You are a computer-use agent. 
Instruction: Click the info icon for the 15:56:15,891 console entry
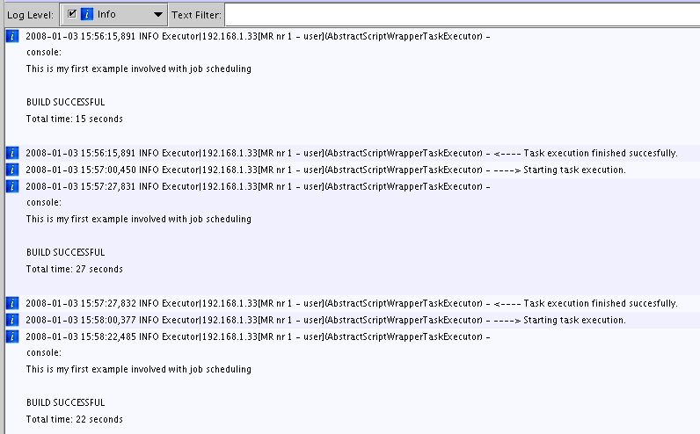point(12,36)
